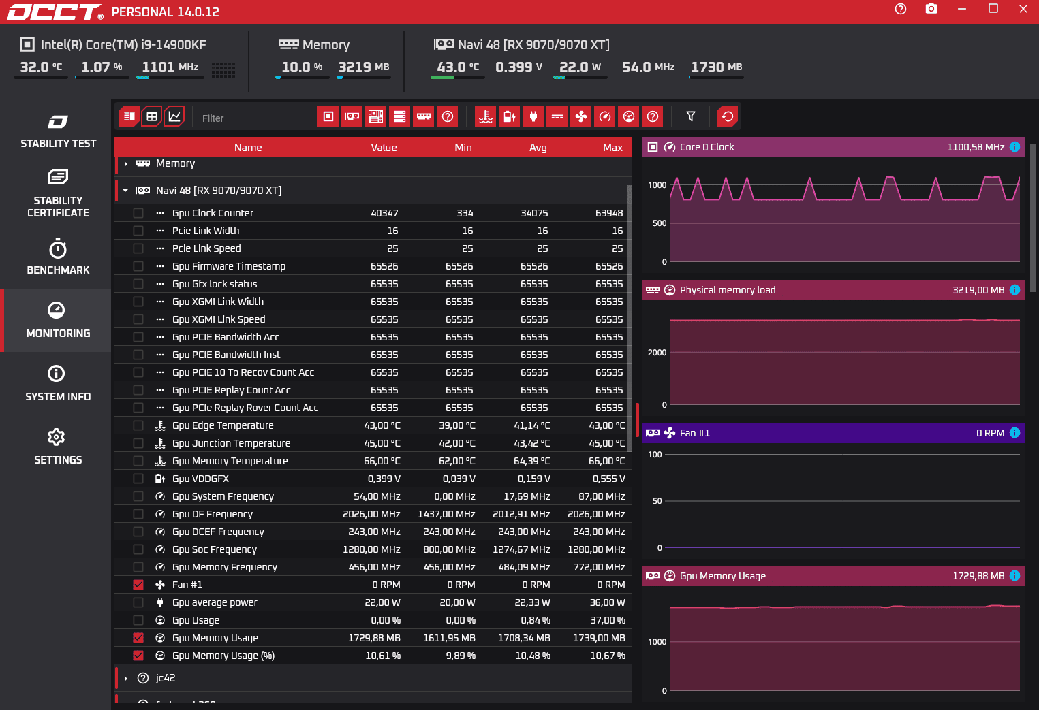Open the Settings section
The width and height of the screenshot is (1039, 710).
[x=58, y=447]
